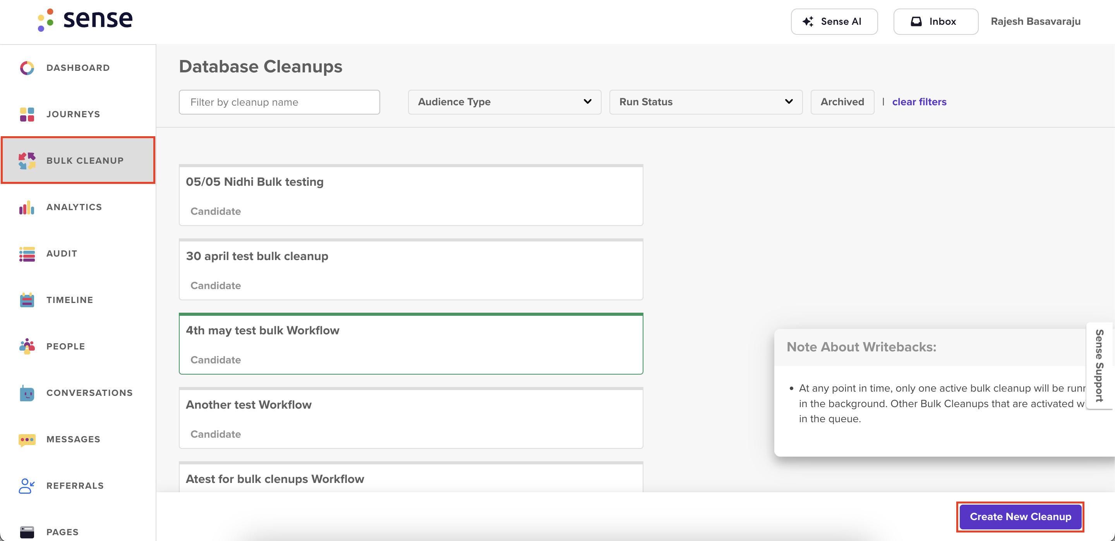This screenshot has width=1115, height=541.
Task: Click the Note About Writebacks heading
Action: 861,347
